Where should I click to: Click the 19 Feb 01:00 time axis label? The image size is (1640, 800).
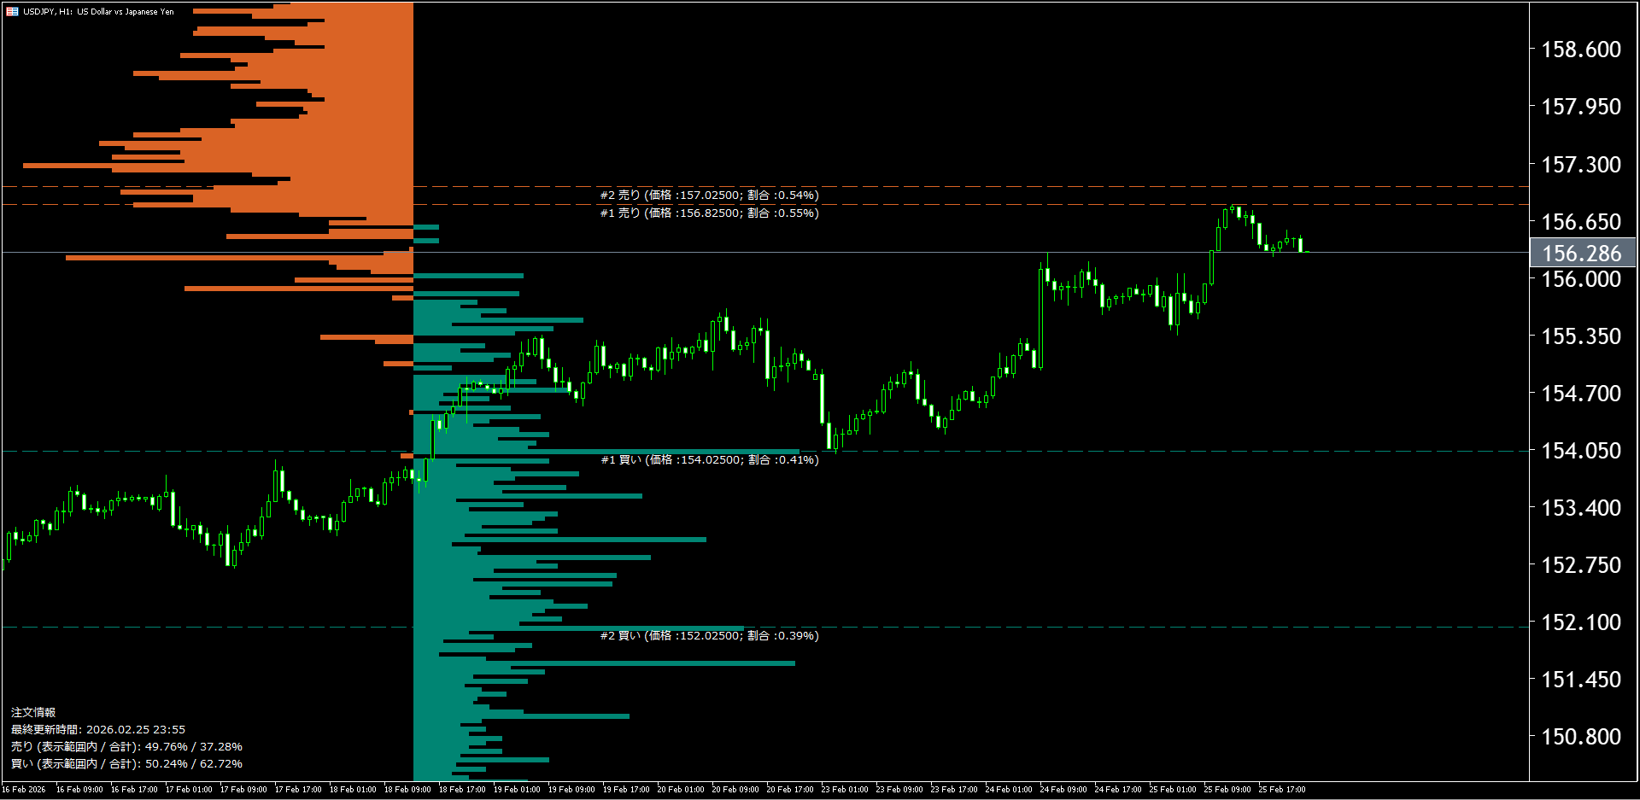pyautogui.click(x=517, y=790)
